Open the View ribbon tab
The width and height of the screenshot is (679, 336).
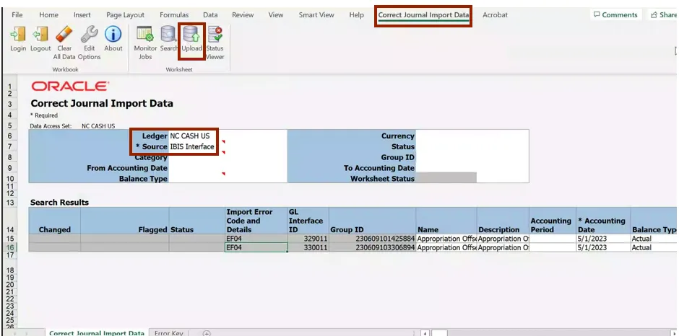coord(275,14)
